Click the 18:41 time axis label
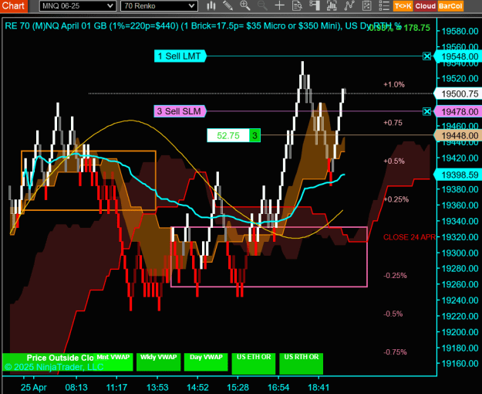Screen dimensions: 482x394 (319, 387)
